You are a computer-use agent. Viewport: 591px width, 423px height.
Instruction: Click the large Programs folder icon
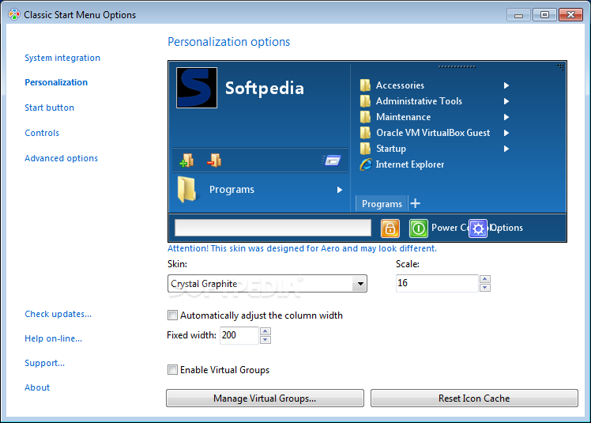(187, 190)
